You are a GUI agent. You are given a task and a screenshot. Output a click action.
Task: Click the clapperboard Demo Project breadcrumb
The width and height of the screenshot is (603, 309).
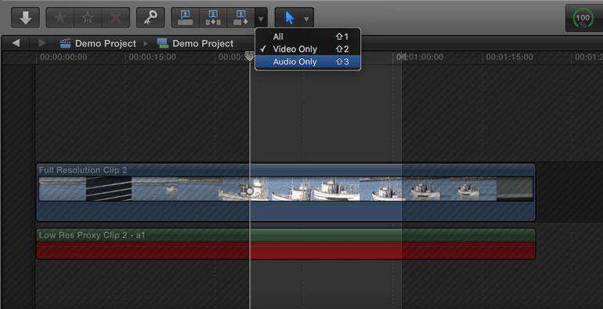[x=98, y=44]
